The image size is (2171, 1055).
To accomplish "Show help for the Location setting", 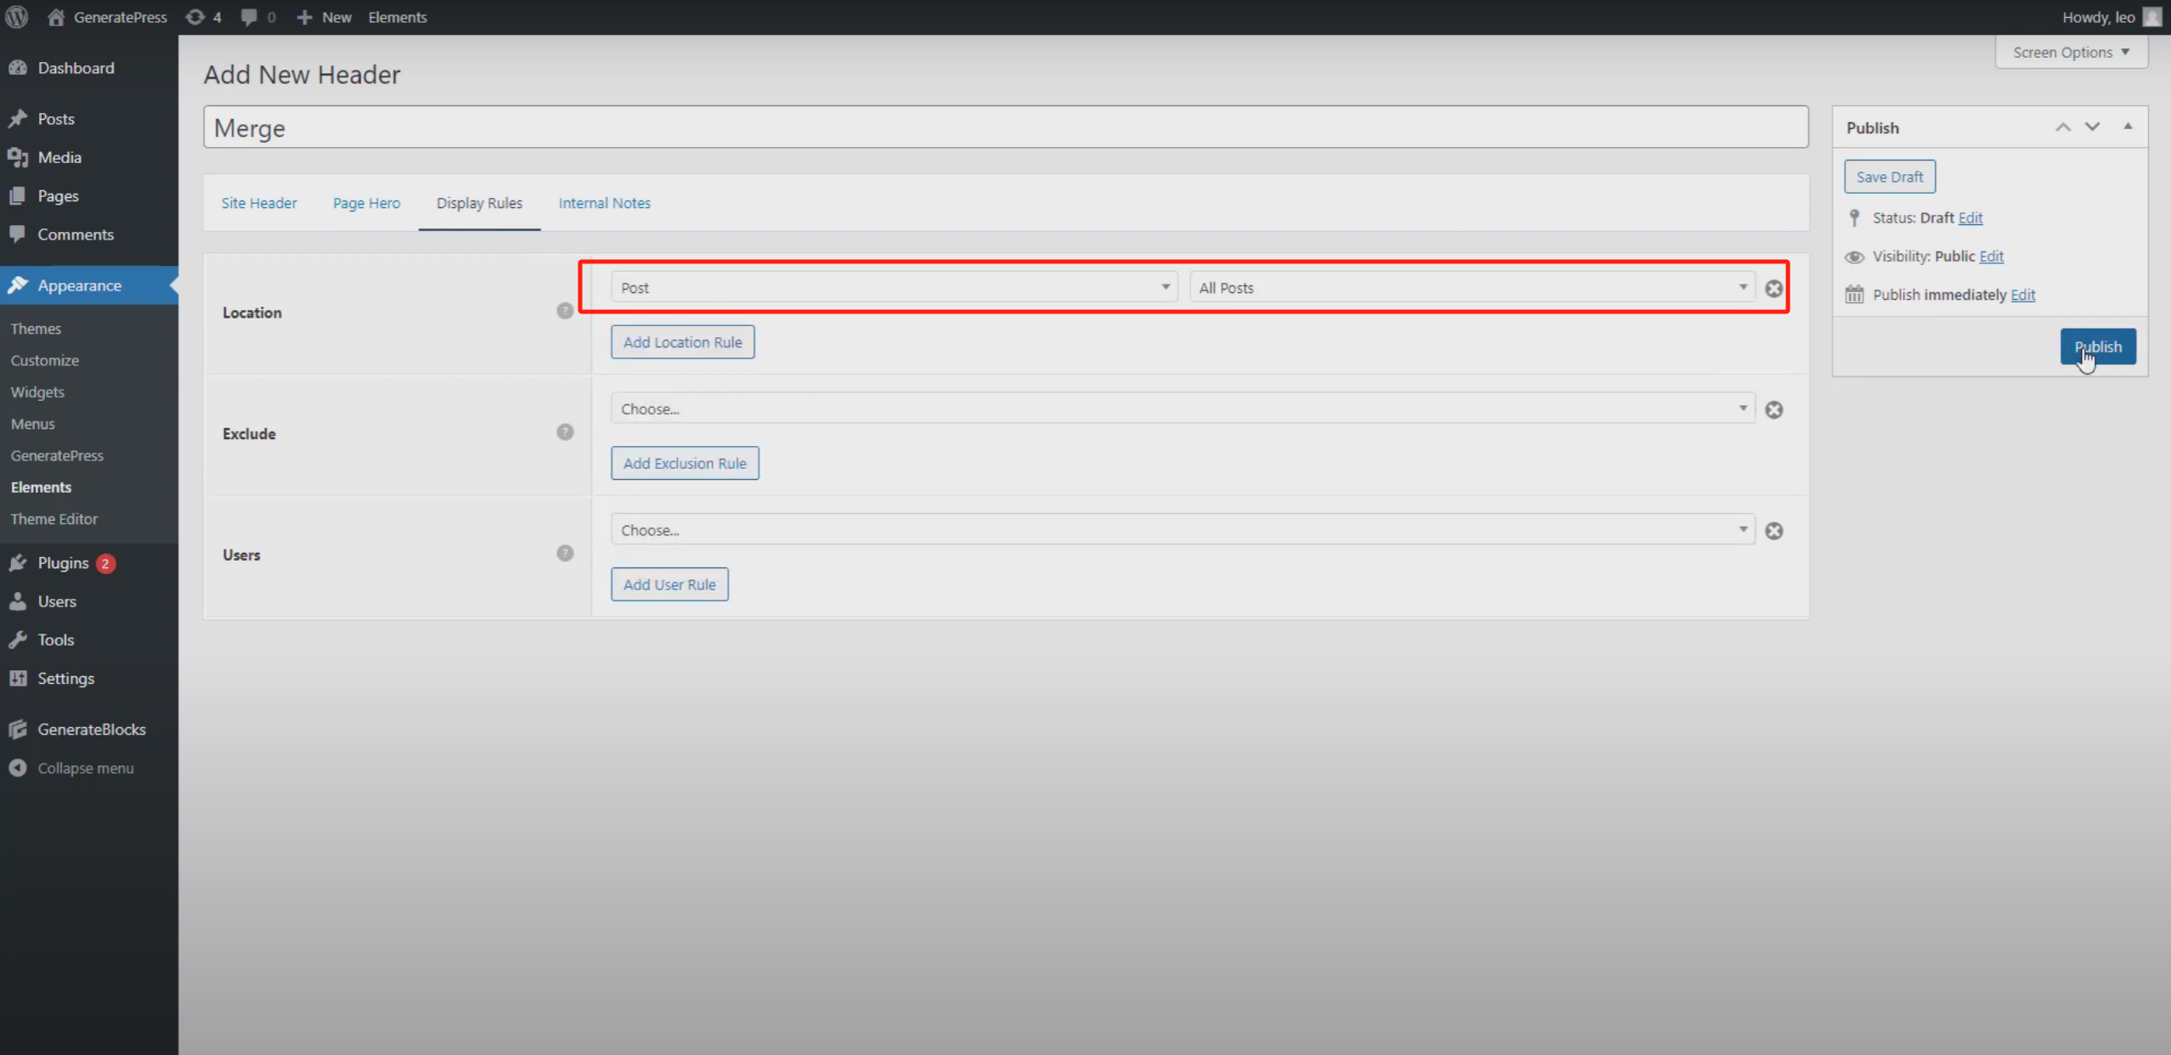I will 565,311.
